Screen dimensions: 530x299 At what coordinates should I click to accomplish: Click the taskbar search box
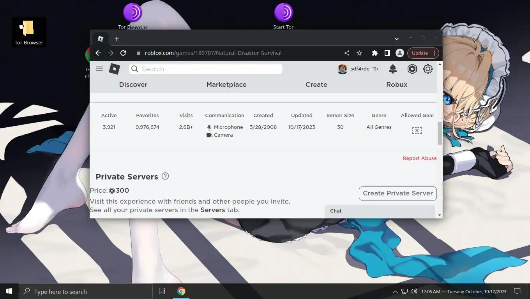(x=86, y=291)
